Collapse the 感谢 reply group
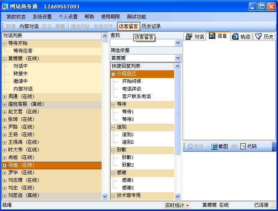The height and width of the screenshot is (211, 278). click(113, 173)
